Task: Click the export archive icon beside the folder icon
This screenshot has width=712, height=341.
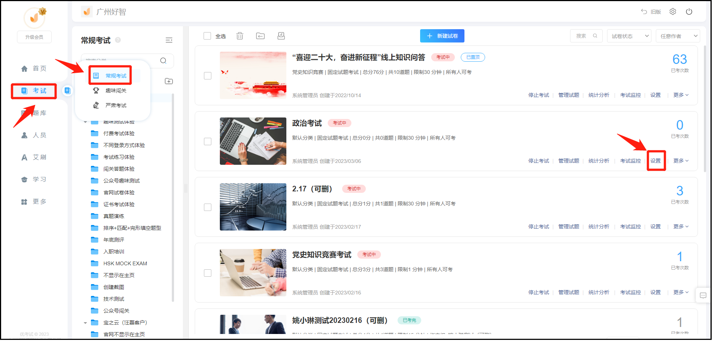Action: (x=281, y=36)
